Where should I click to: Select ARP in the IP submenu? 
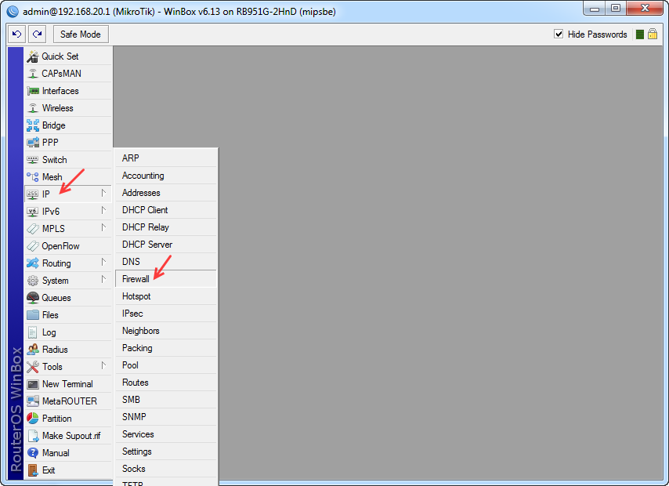(166, 158)
